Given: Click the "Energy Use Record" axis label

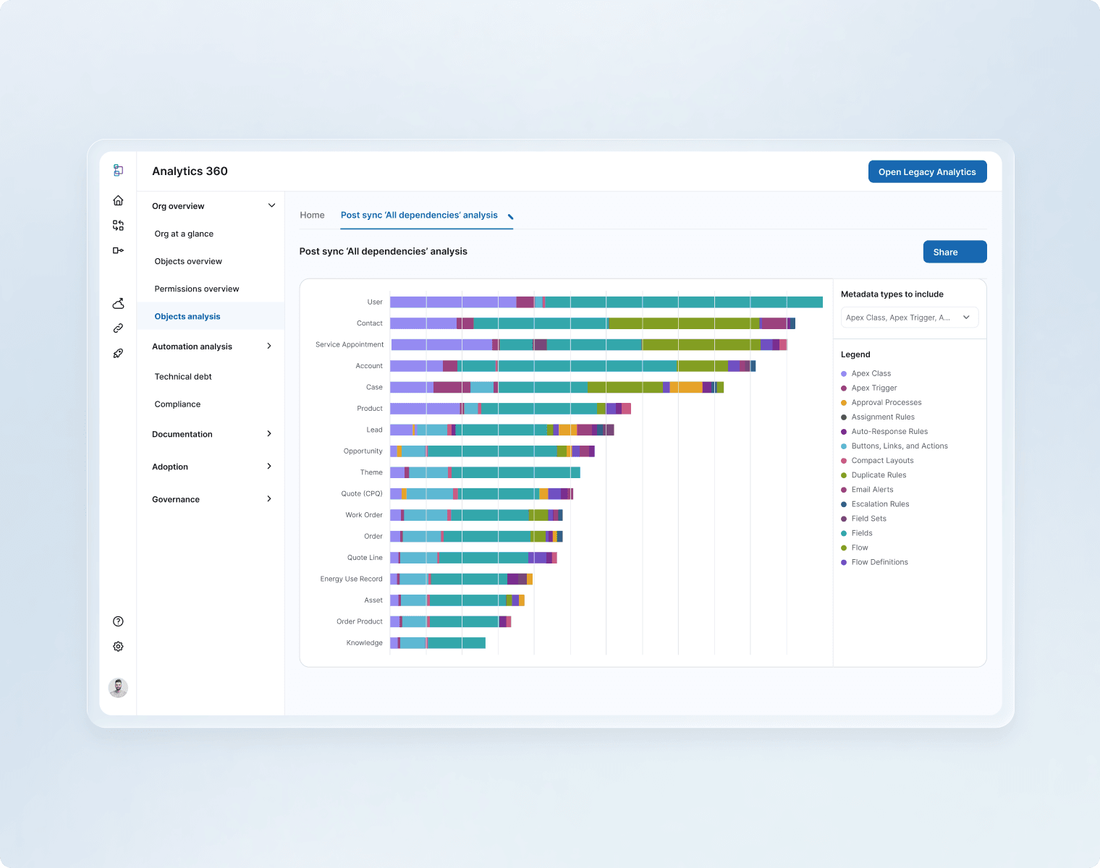Looking at the screenshot, I should (x=351, y=579).
